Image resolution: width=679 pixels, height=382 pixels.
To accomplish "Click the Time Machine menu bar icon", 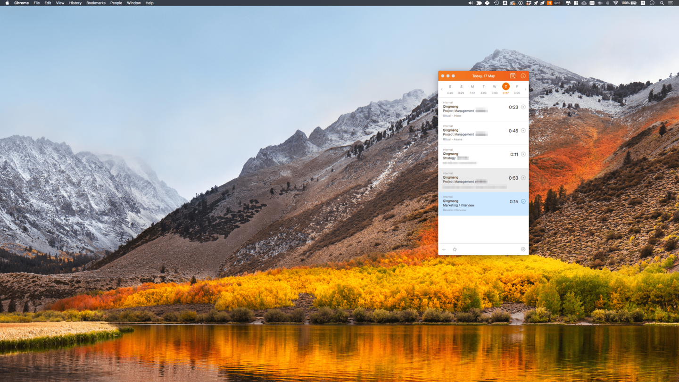I will click(x=497, y=3).
